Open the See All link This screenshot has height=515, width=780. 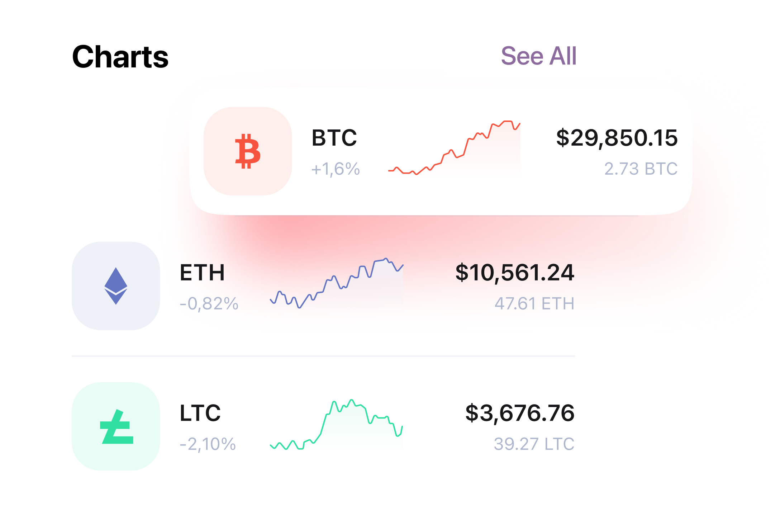[538, 56]
